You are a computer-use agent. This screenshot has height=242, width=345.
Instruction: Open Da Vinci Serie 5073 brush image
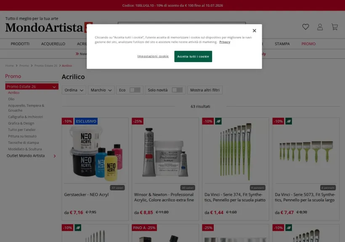(306, 151)
